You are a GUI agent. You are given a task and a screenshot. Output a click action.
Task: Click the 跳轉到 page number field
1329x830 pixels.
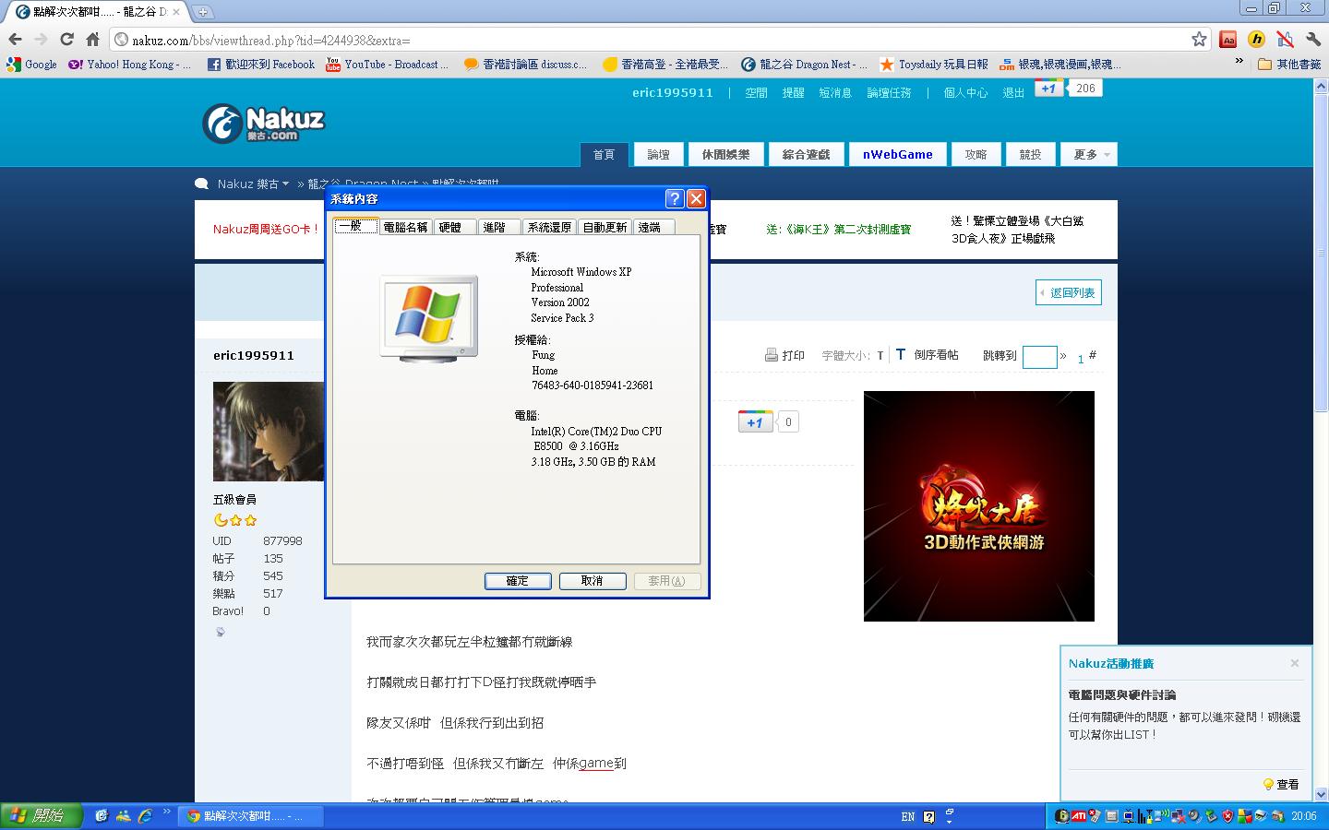[1039, 357]
